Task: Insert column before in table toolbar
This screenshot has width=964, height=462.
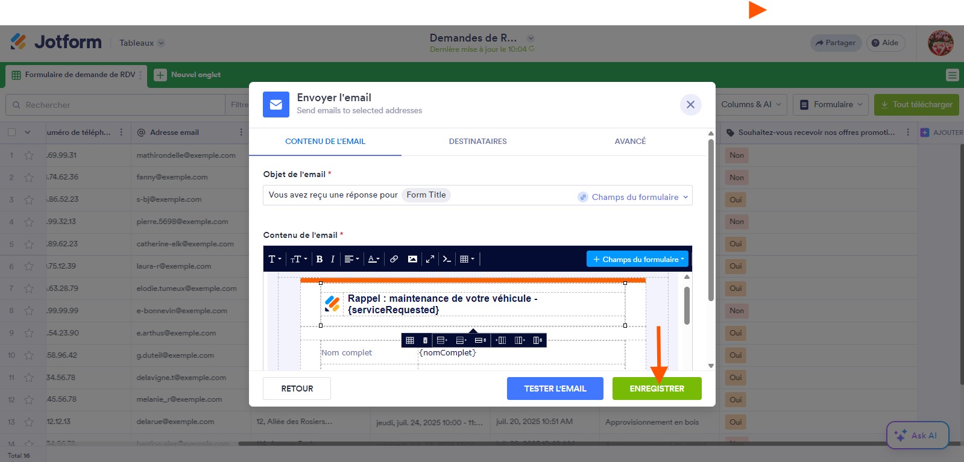Action: point(500,340)
